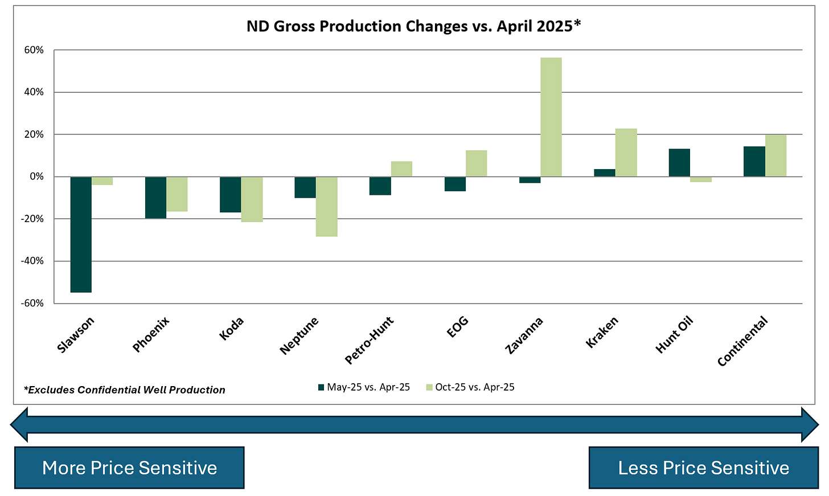Click the EOG axis label
Screen dimensions: 829x496
tap(458, 327)
